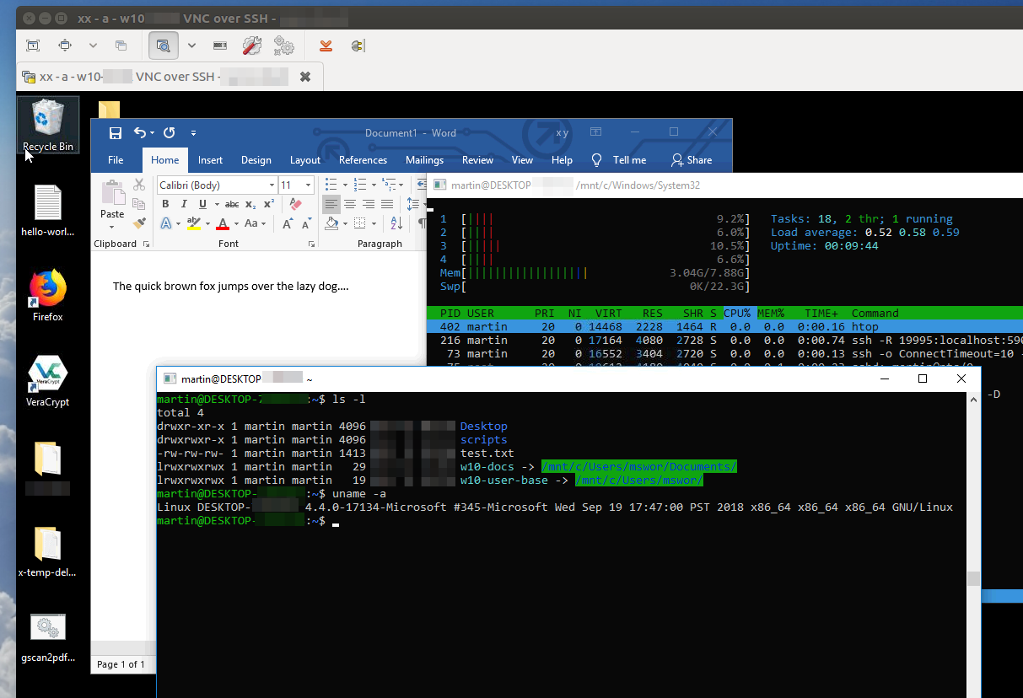Toggle Remmina scaled mode button
Viewport: 1023px width, 698px height.
coord(164,46)
